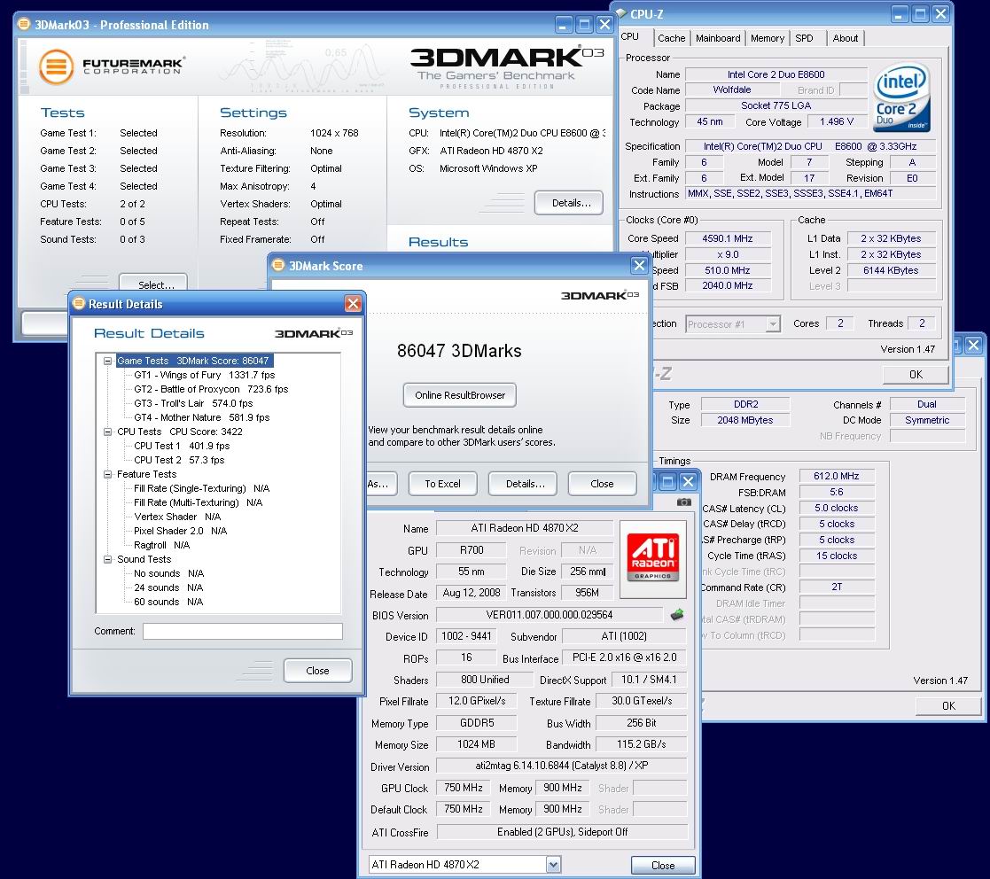Select the Fill Rate (Single-Texturing) row
Image resolution: width=990 pixels, height=879 pixels.
click(201, 488)
